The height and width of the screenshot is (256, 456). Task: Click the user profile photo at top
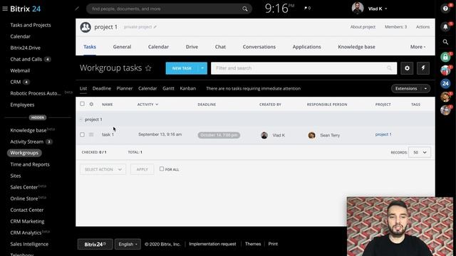(x=358, y=8)
